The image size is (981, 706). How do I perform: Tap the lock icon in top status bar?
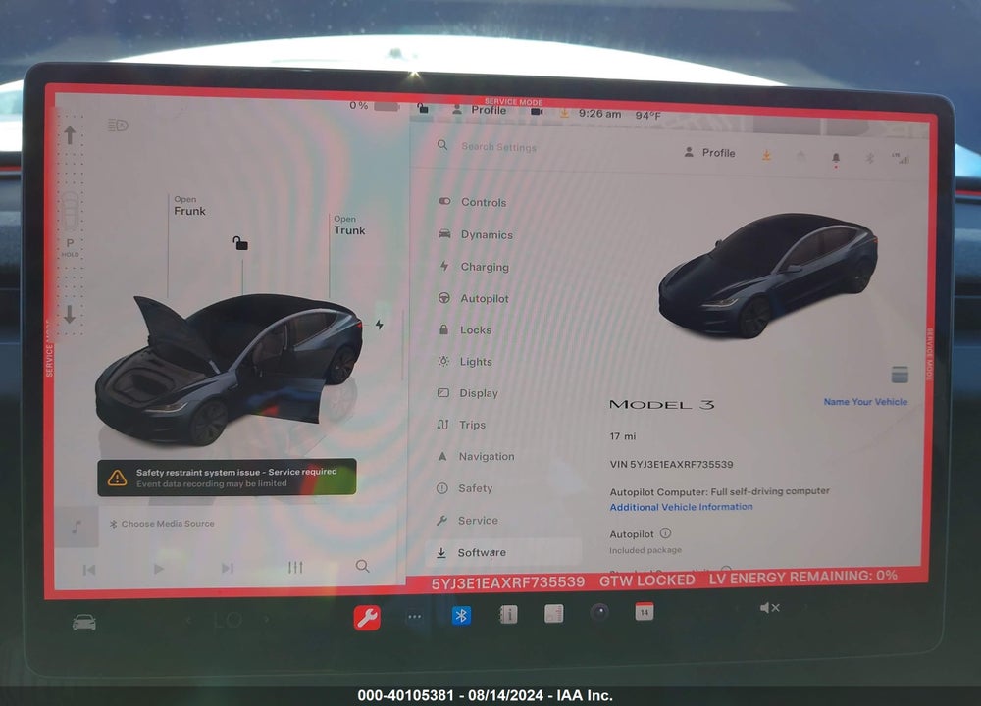pyautogui.click(x=423, y=108)
